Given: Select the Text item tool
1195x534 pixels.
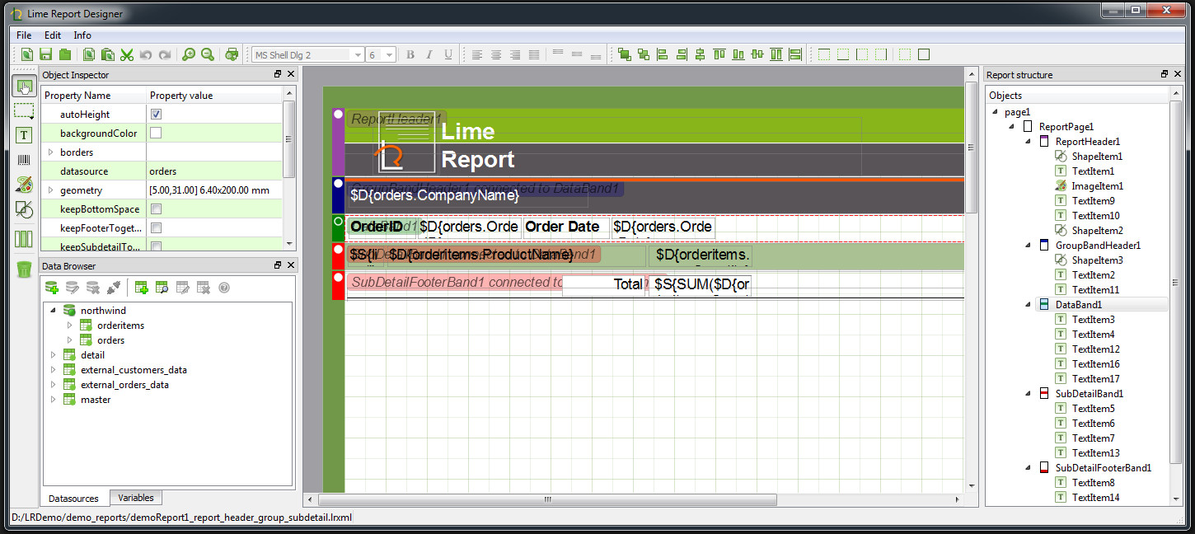Looking at the screenshot, I should tap(24, 135).
